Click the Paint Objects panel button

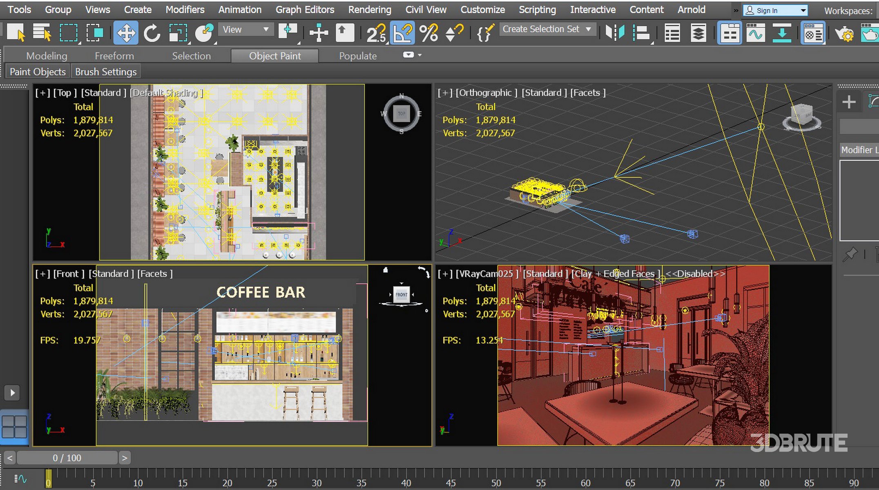click(x=38, y=71)
